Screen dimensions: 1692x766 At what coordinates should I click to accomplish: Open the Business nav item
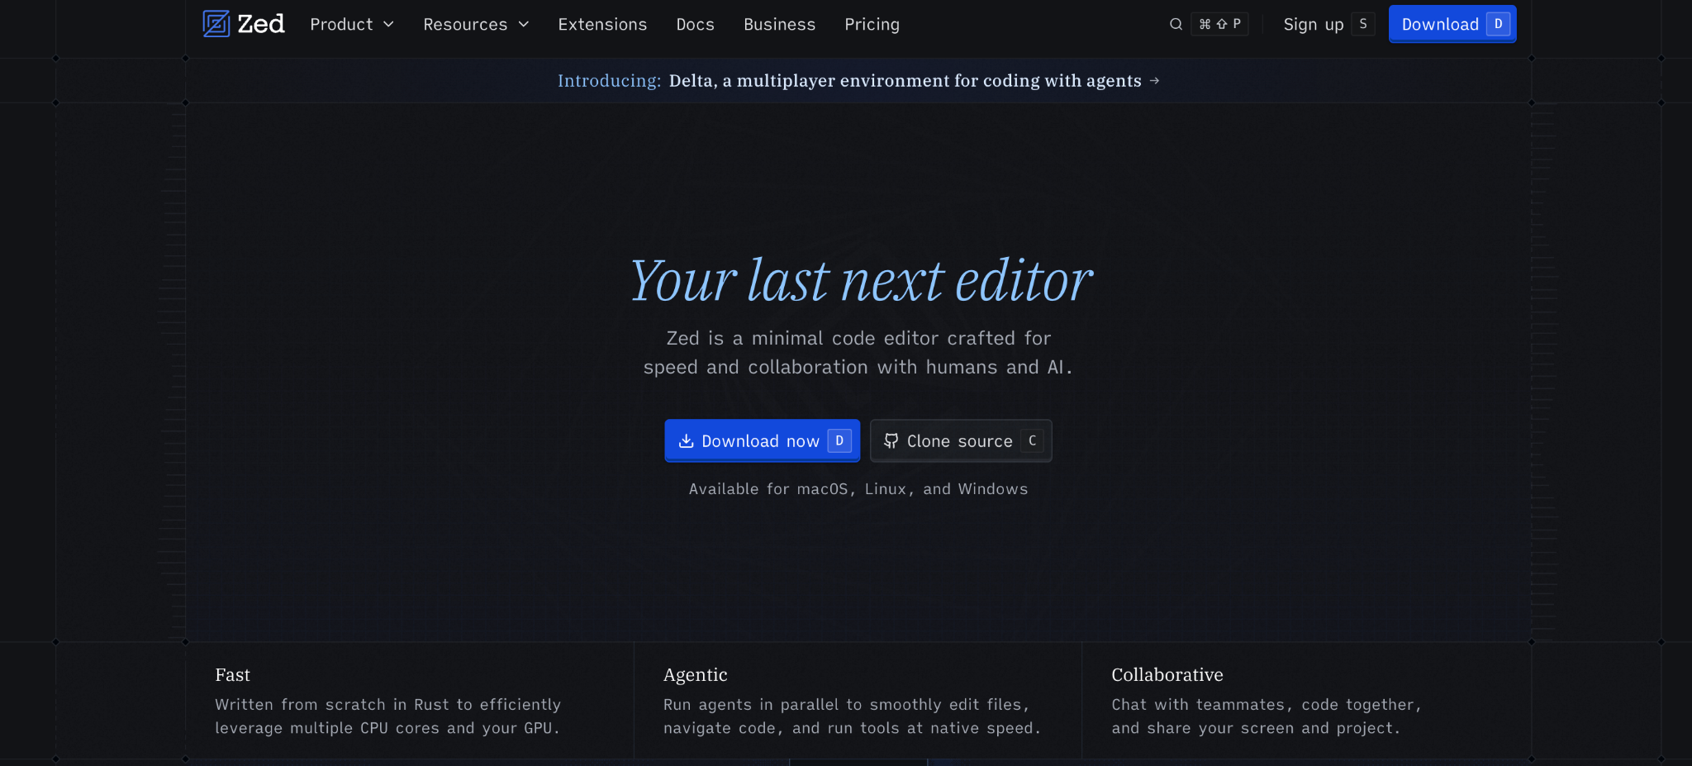pyautogui.click(x=779, y=25)
